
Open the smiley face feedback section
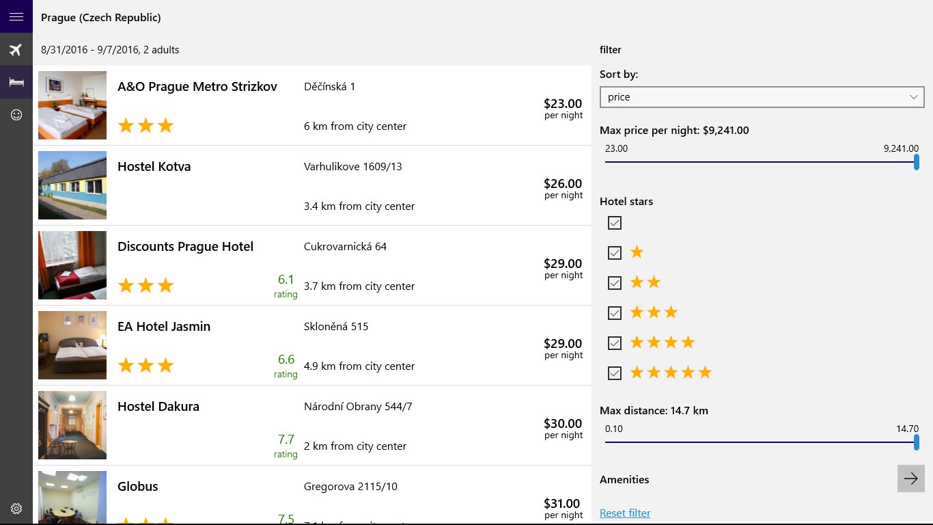16,115
